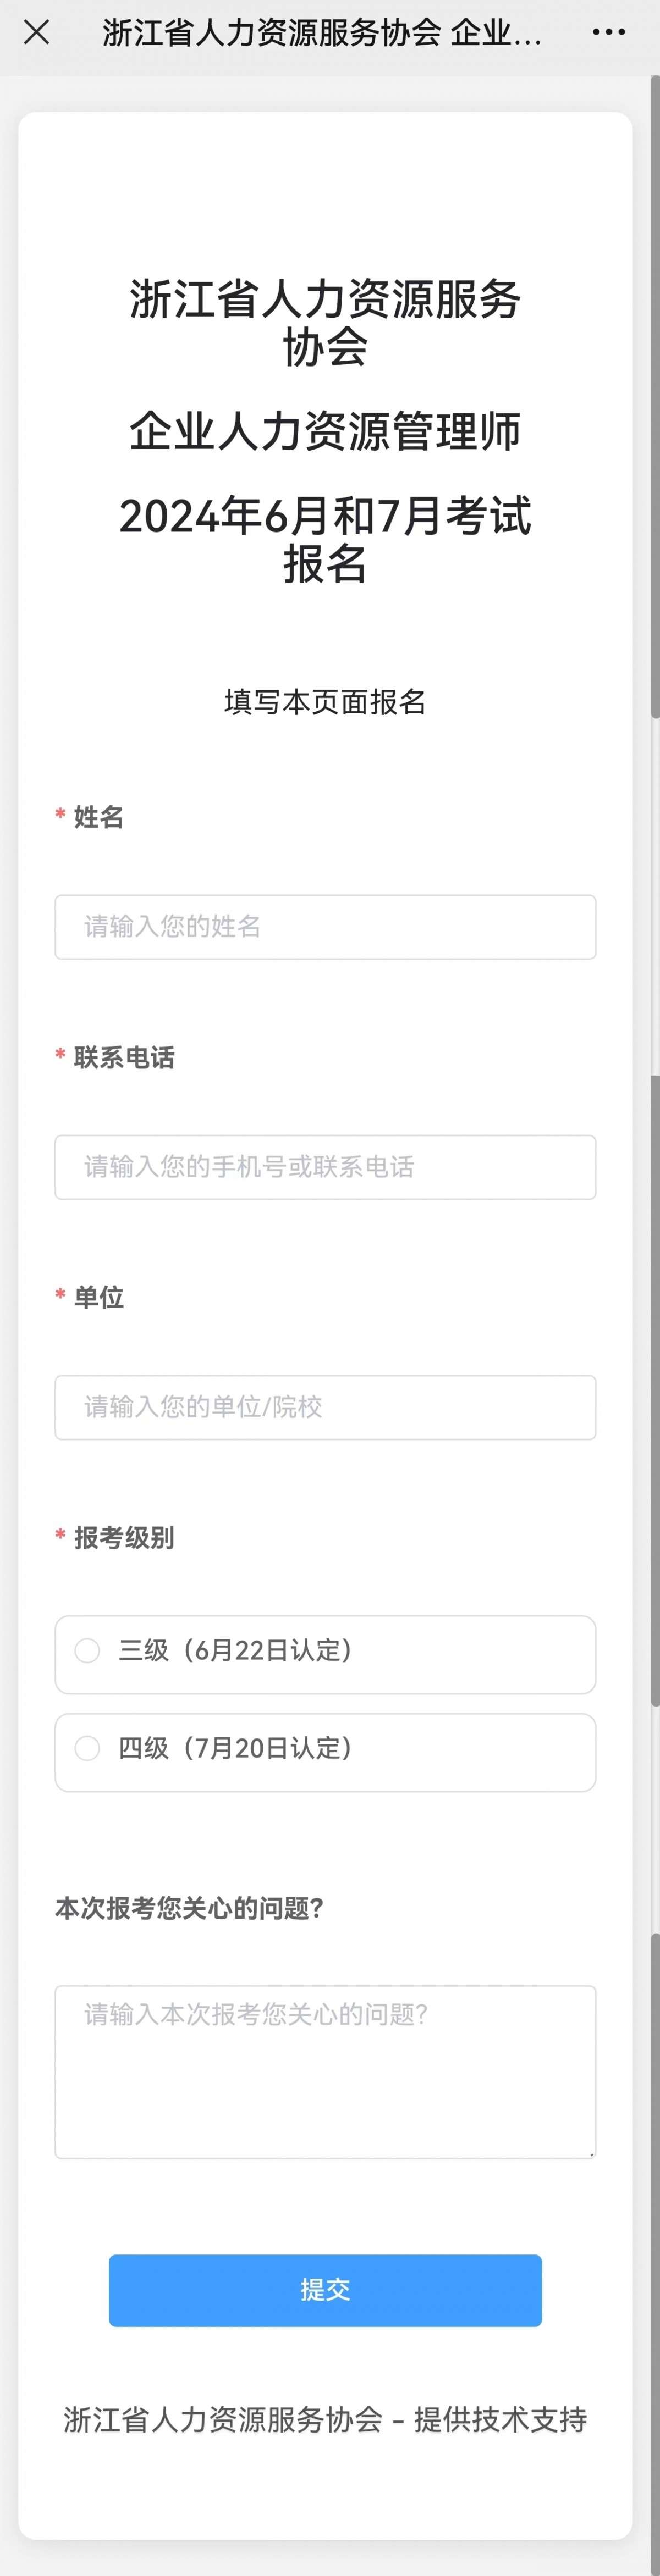Open the three-dot more options menu
Viewport: 660px width, 2576px height.
[608, 33]
